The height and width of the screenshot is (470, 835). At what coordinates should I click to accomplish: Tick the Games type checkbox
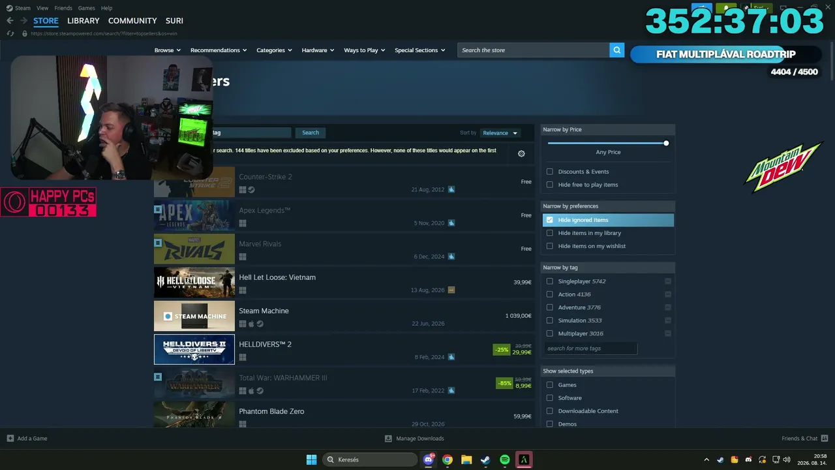point(550,385)
